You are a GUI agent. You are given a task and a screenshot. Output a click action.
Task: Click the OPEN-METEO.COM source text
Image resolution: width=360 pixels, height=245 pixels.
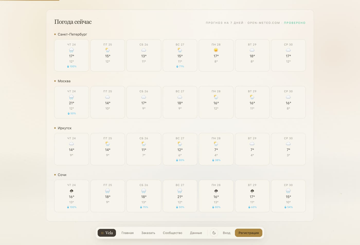coord(264,23)
